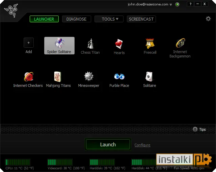Choose the Mahjong Titans tile icon
Screen dimensions: 216x172
[x=58, y=77]
